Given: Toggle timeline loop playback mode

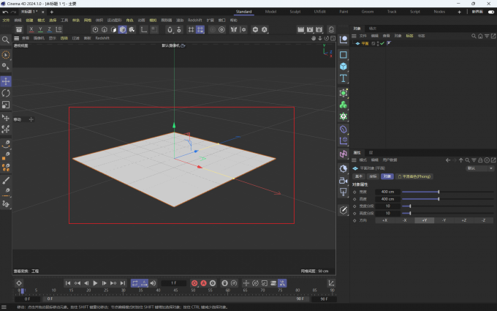Looking at the screenshot, I should tap(135, 283).
